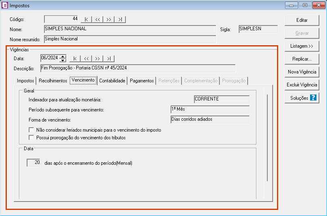Enable Não considerar feriados municipais checkbox
327x216 pixels.
click(x=31, y=130)
